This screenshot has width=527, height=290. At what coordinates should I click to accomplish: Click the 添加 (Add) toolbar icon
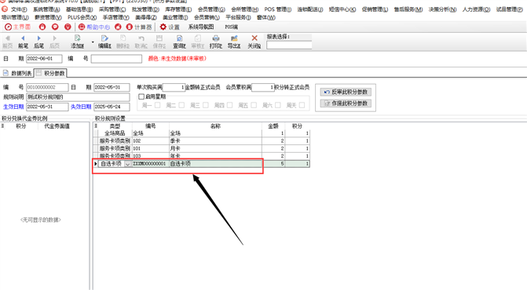tap(78, 38)
